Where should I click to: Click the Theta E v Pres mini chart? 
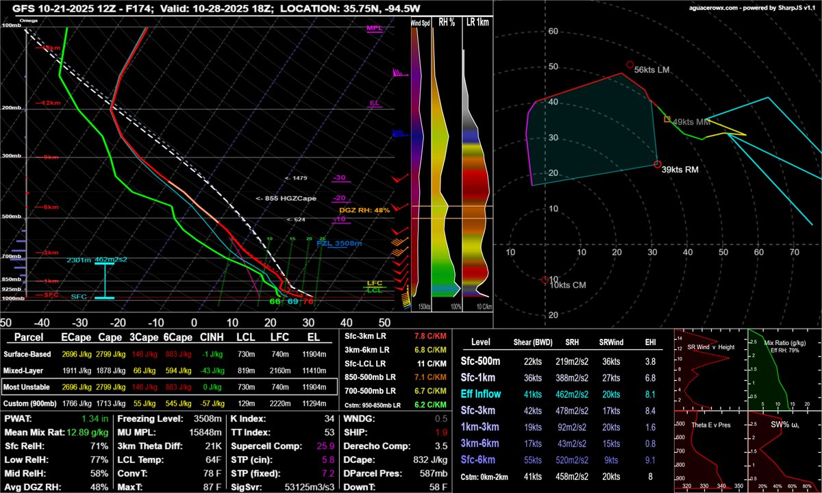click(x=710, y=451)
